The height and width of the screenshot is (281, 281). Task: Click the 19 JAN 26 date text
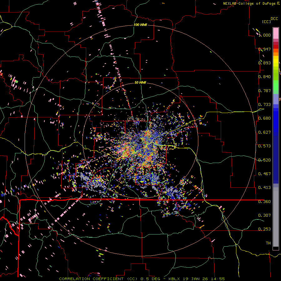[199, 279]
